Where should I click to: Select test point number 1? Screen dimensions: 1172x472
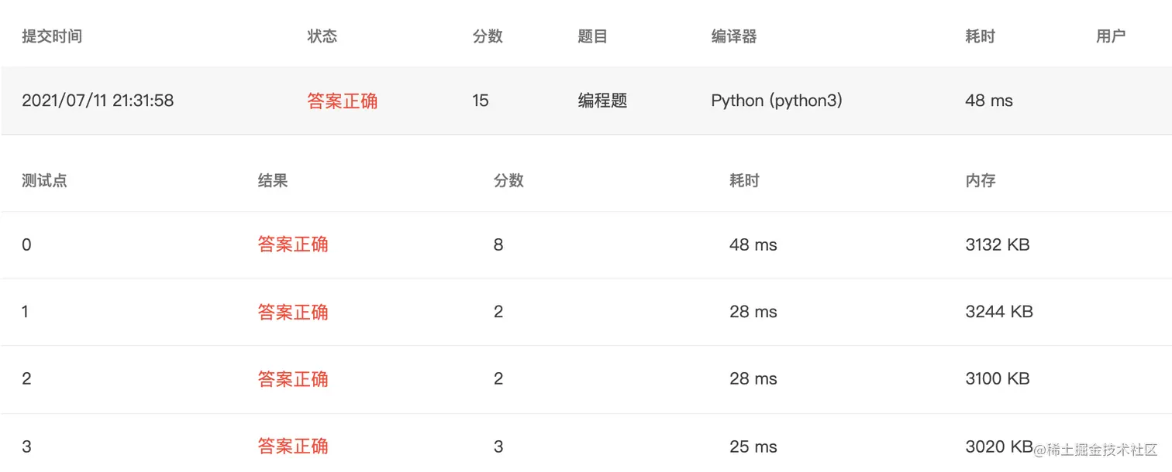[x=26, y=312]
